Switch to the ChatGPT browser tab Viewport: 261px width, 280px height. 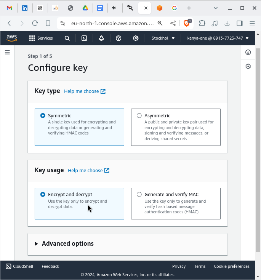(40, 8)
